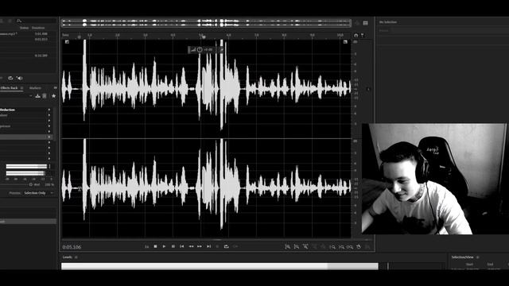Click the collapse arrow right of waveform

coord(368,89)
